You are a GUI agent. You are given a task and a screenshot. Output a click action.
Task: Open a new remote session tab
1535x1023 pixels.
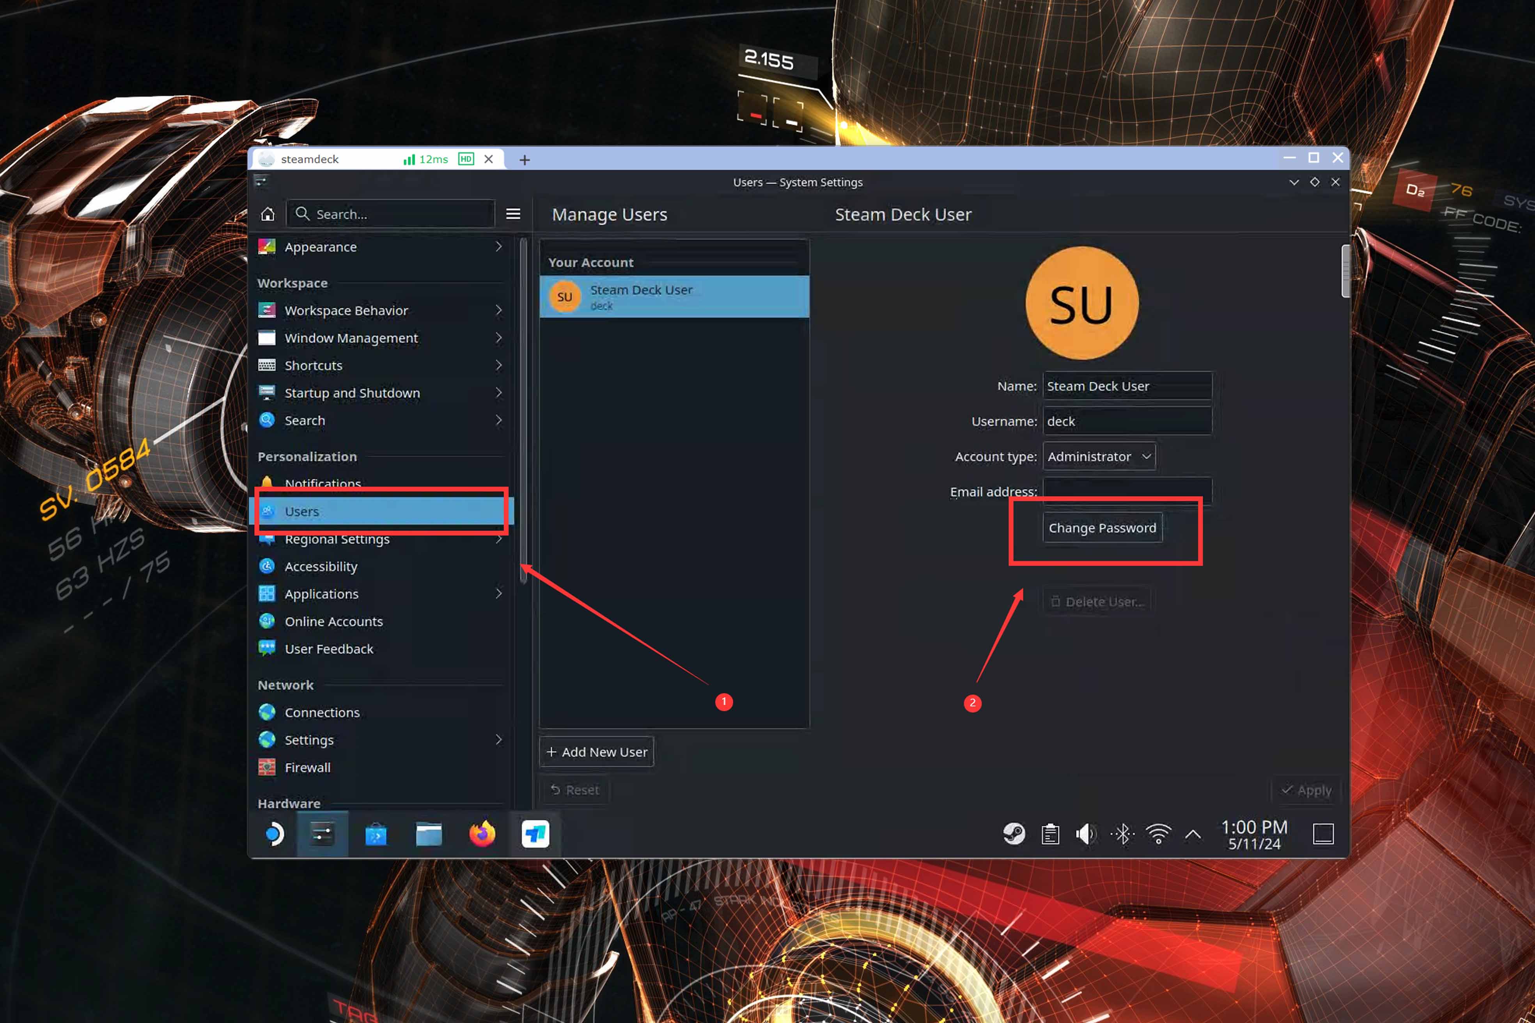click(x=525, y=160)
